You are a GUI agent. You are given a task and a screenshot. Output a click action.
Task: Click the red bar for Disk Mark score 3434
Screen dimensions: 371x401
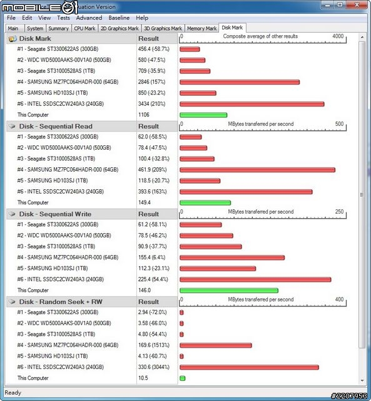[x=252, y=104]
